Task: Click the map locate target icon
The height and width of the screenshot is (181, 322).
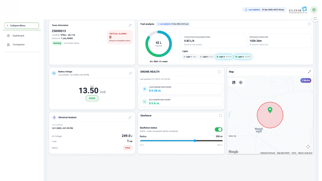Action: pyautogui.click(x=241, y=82)
